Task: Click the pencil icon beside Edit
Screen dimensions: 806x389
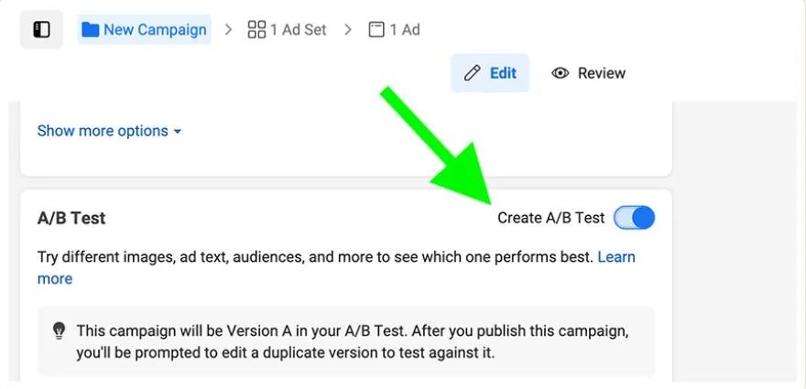Action: point(473,73)
